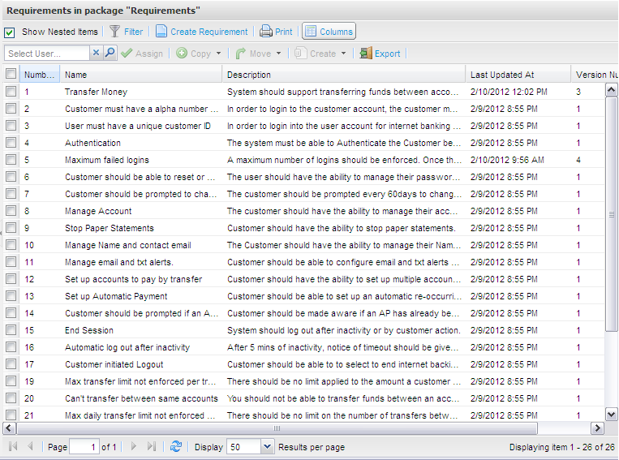The image size is (619, 460).
Task: Click the Create Requirement document icon
Action: pos(161,32)
